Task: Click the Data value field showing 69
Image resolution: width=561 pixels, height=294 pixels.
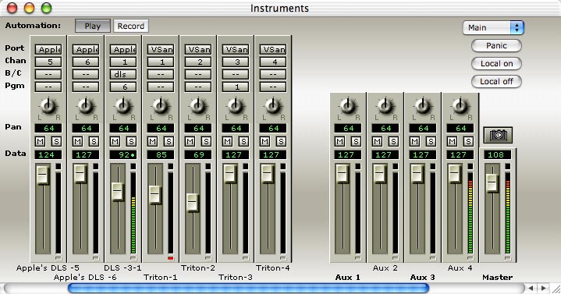Action: (198, 155)
